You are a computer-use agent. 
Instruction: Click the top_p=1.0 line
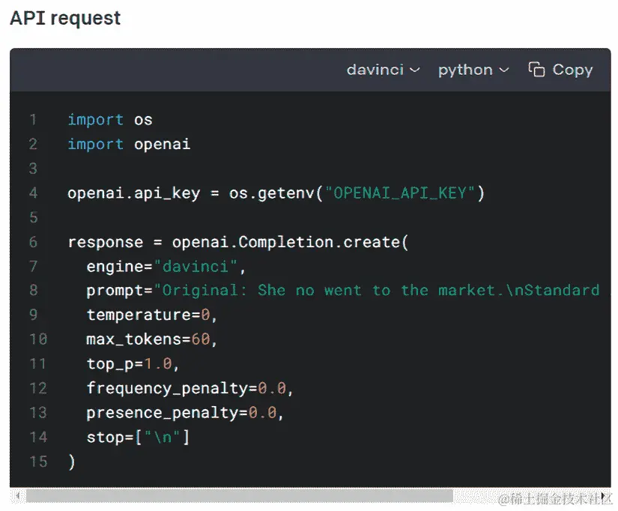pos(133,364)
